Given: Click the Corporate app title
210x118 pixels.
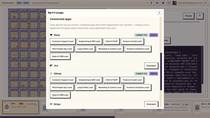Looking at the screenshot, I should (8, 3).
